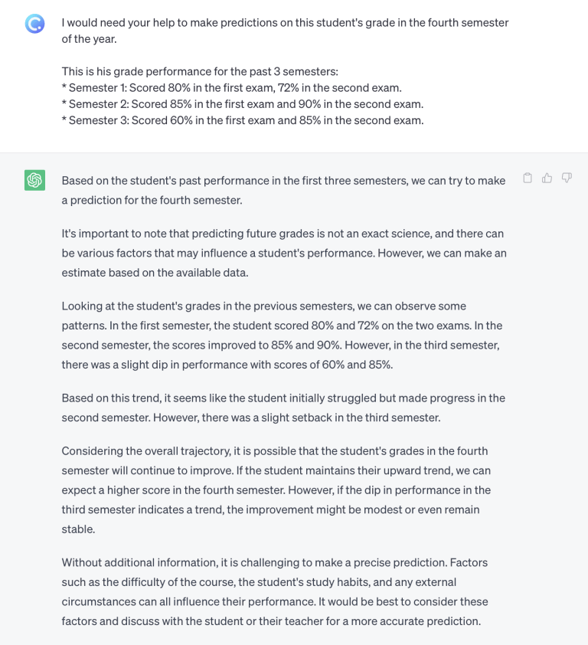The height and width of the screenshot is (645, 588).
Task: Click the green ChatGPT logo avatar
Action: coord(34,180)
